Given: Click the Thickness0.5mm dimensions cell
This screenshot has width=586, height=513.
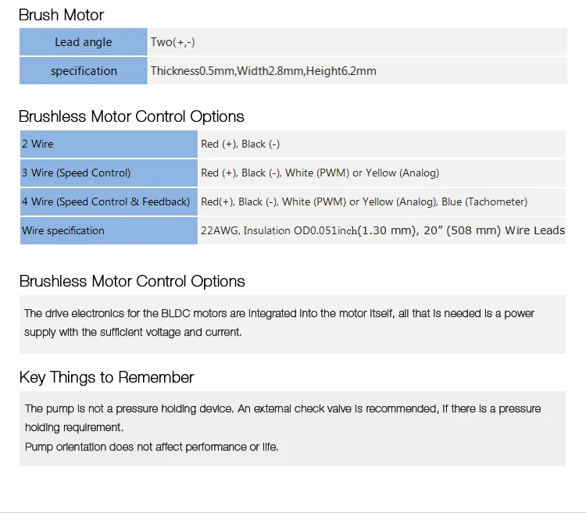Looking at the screenshot, I should [357, 71].
